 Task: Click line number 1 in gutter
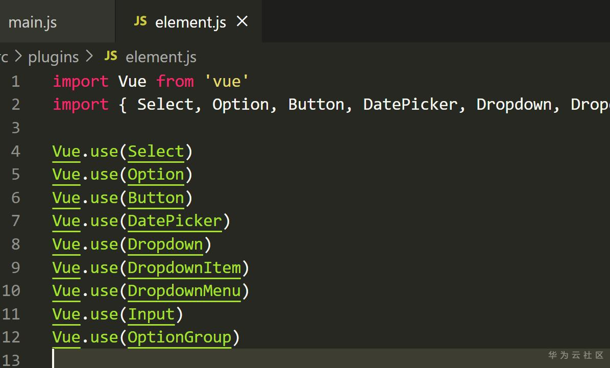(15, 82)
